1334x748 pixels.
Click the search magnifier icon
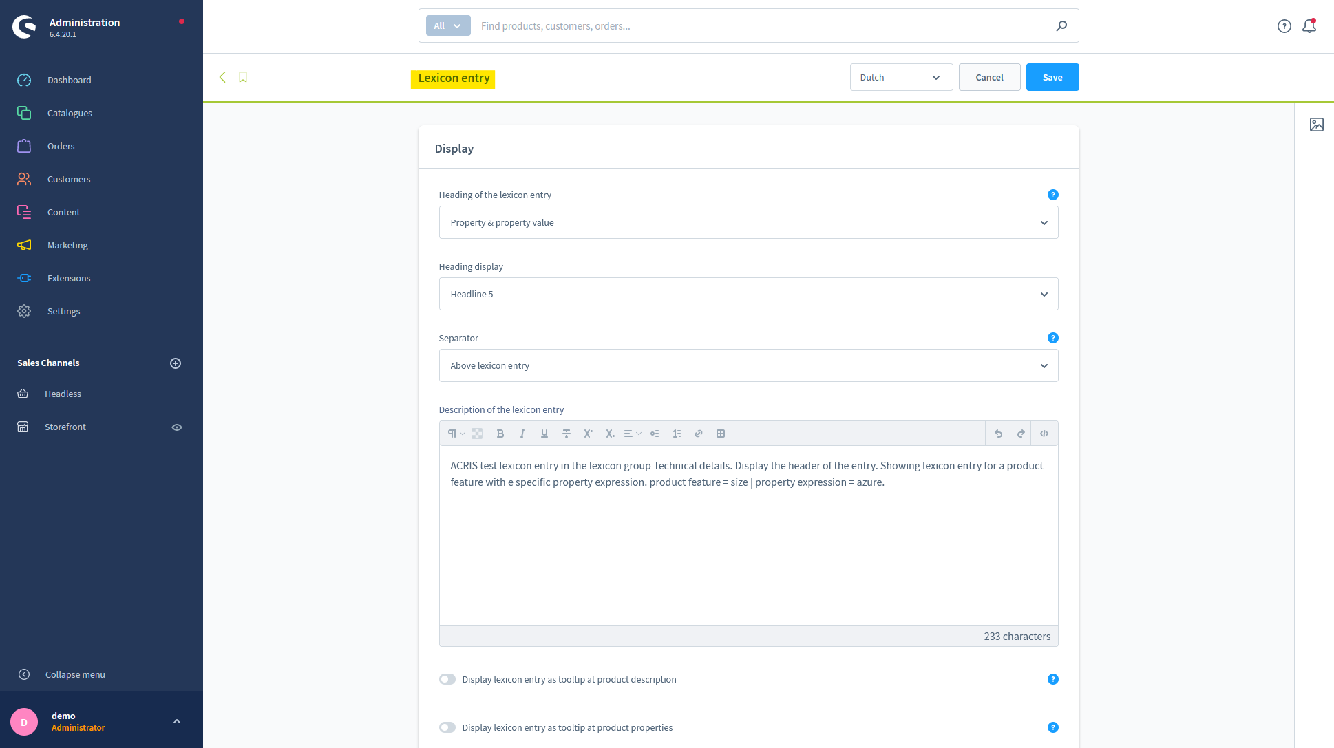point(1061,25)
